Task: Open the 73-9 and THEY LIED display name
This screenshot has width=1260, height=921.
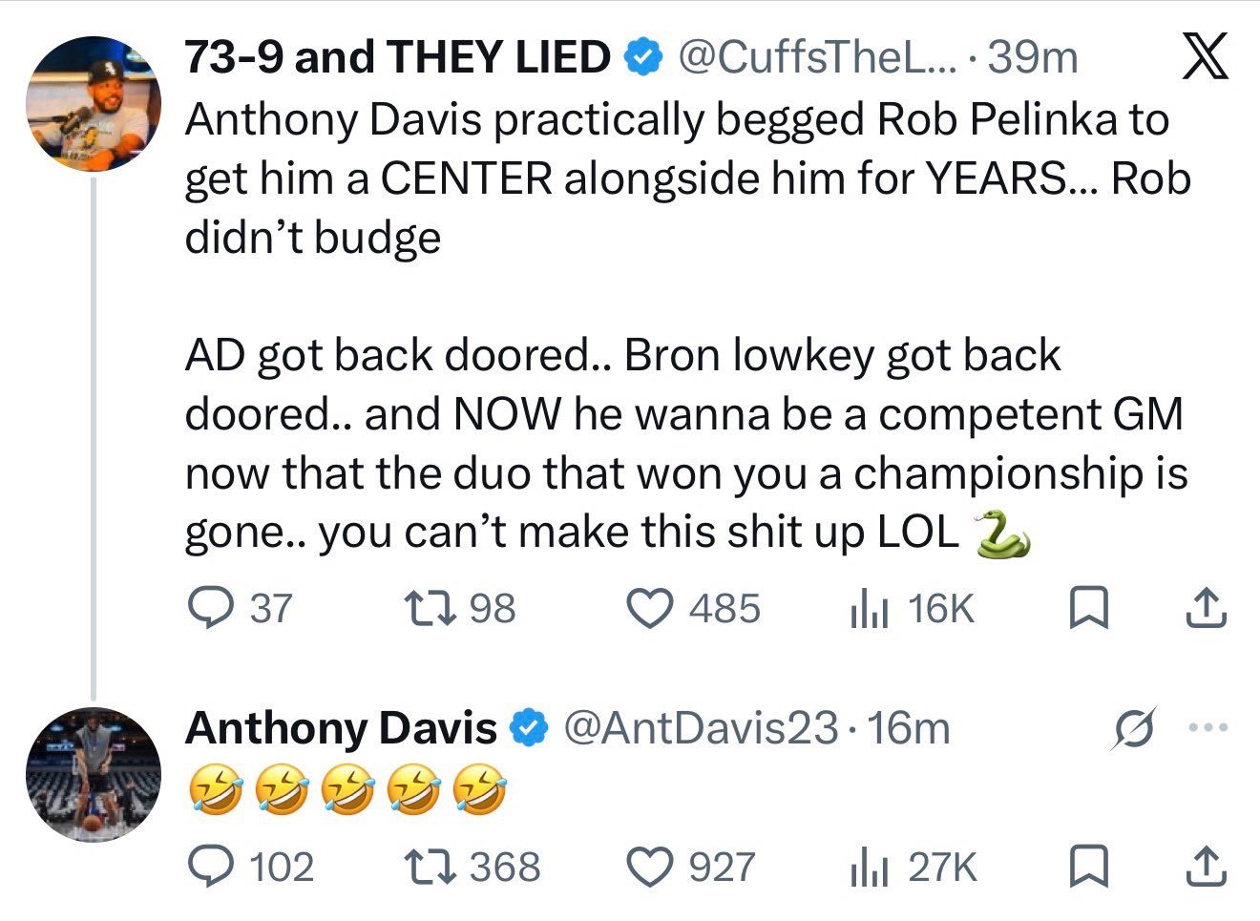Action: pyautogui.click(x=397, y=58)
